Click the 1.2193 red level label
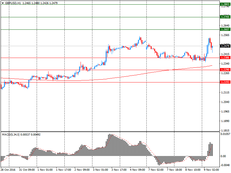This screenshot has width=231, height=173. point(225,82)
